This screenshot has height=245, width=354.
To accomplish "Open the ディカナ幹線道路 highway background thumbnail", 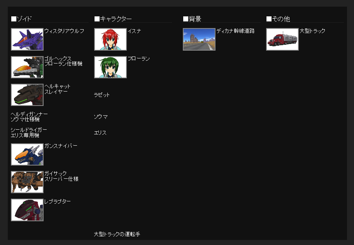I will [x=199, y=39].
